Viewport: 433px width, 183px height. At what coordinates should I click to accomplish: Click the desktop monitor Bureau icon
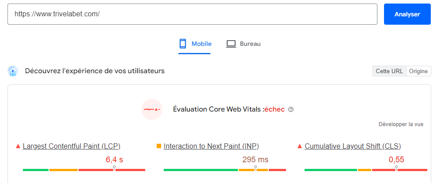point(231,44)
